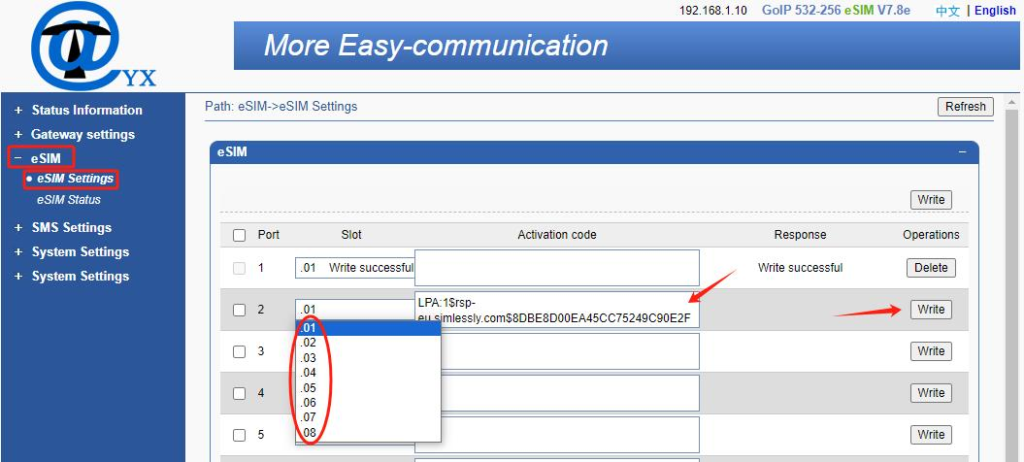Click Write button for port 3

coord(931,351)
